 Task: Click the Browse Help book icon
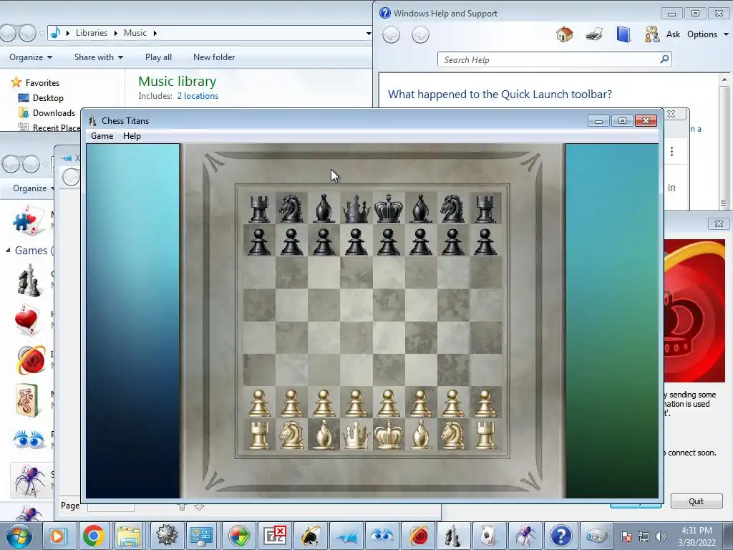[623, 34]
